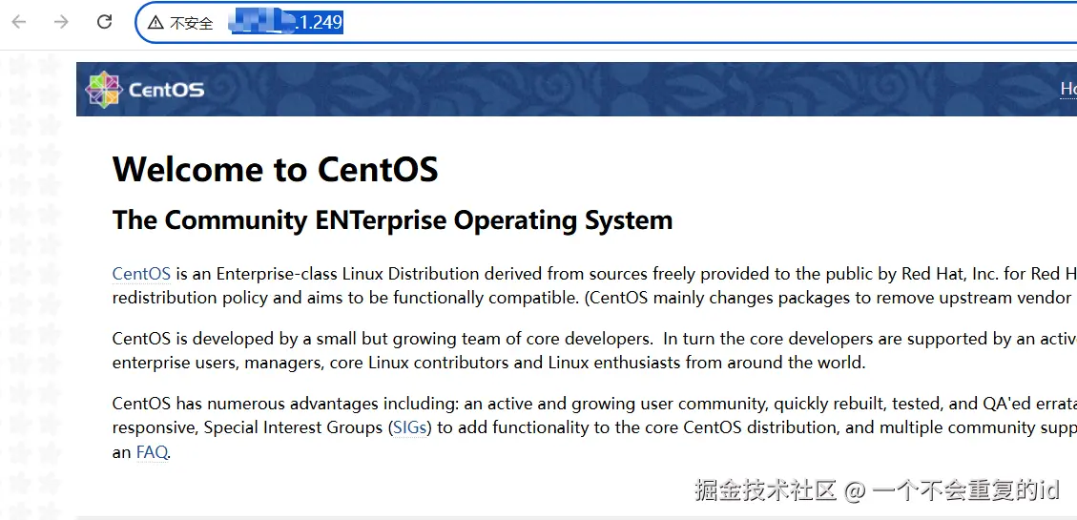Follow the SIGs link
The image size is (1077, 520).
(x=410, y=428)
